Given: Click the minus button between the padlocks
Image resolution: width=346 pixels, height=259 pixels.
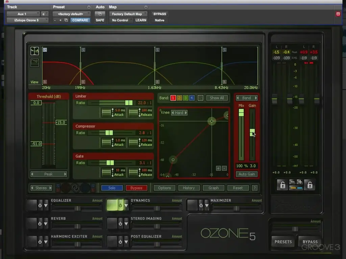Looking at the screenshot, I should [x=292, y=182].
